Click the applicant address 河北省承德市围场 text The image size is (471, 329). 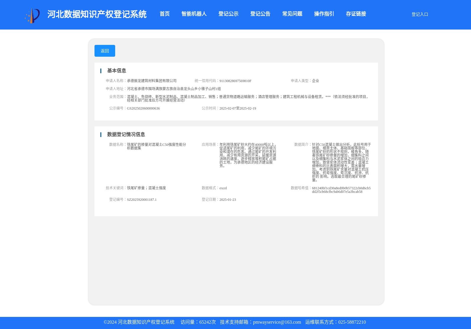click(174, 89)
